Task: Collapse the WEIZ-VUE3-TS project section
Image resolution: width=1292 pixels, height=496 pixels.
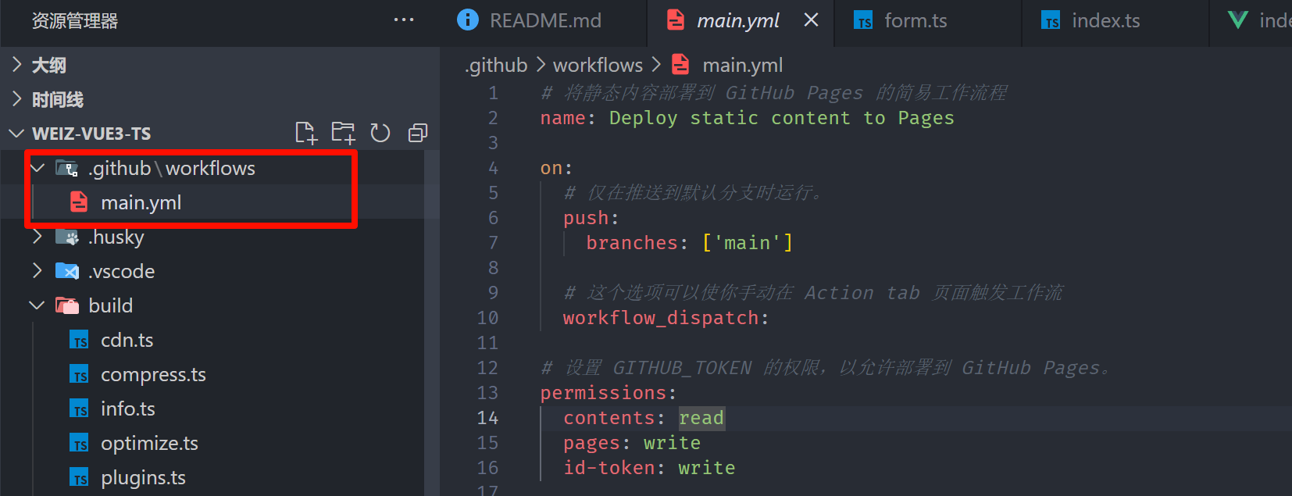Action: [x=16, y=134]
